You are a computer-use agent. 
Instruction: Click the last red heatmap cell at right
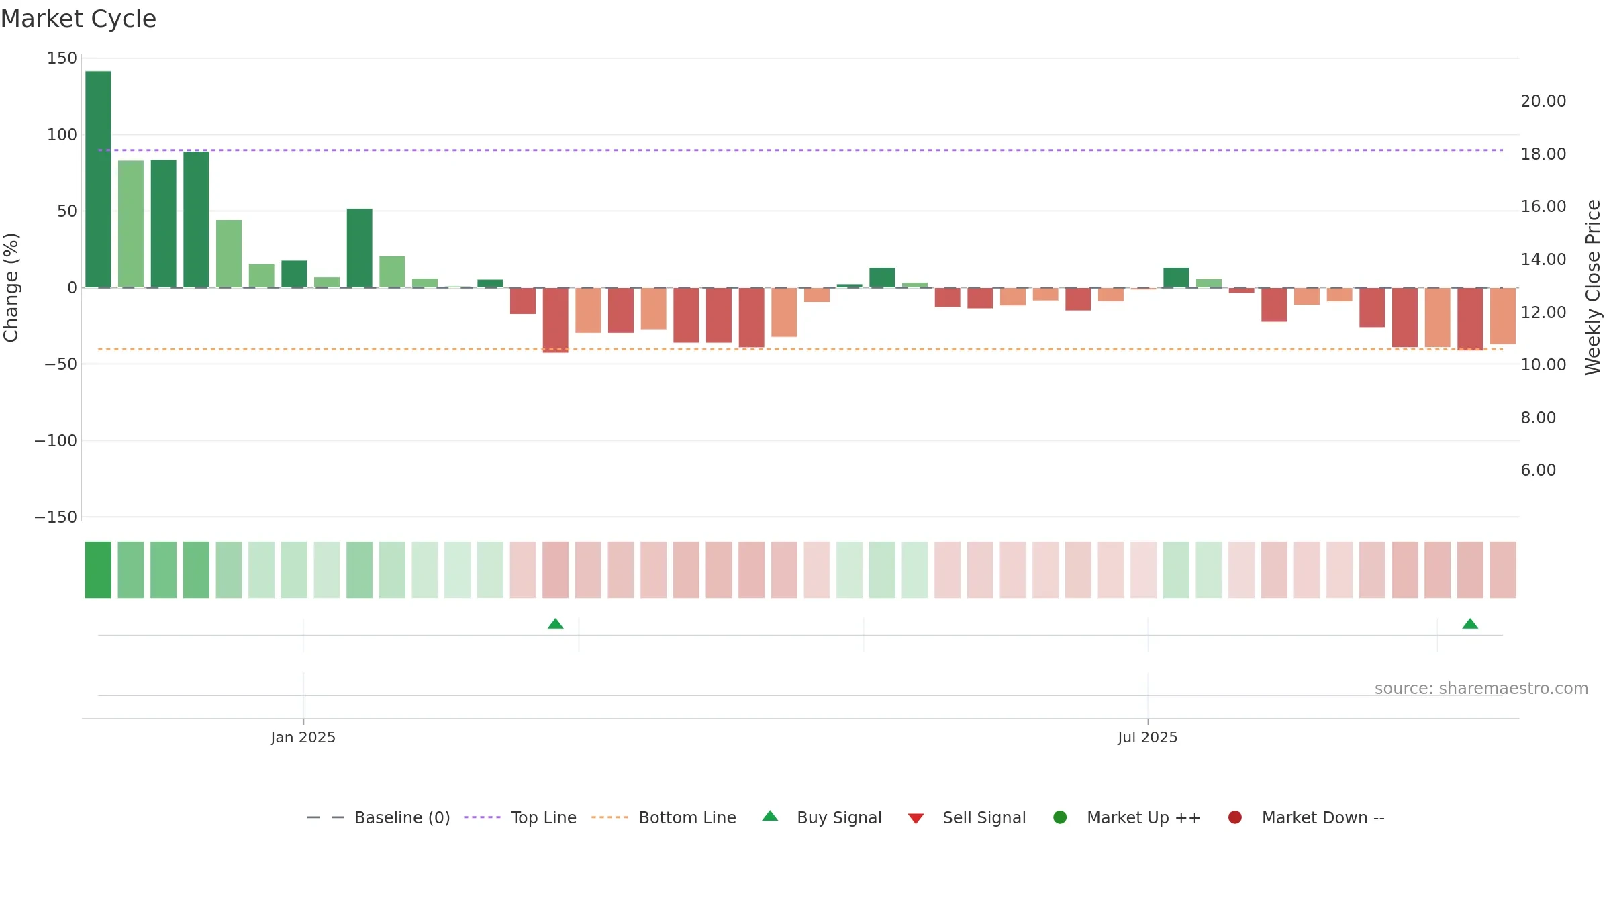point(1502,570)
